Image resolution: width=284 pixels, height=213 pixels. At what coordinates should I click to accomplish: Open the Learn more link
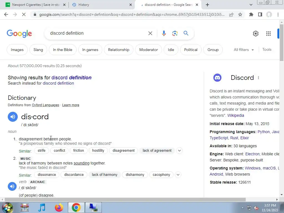[x=71, y=105]
